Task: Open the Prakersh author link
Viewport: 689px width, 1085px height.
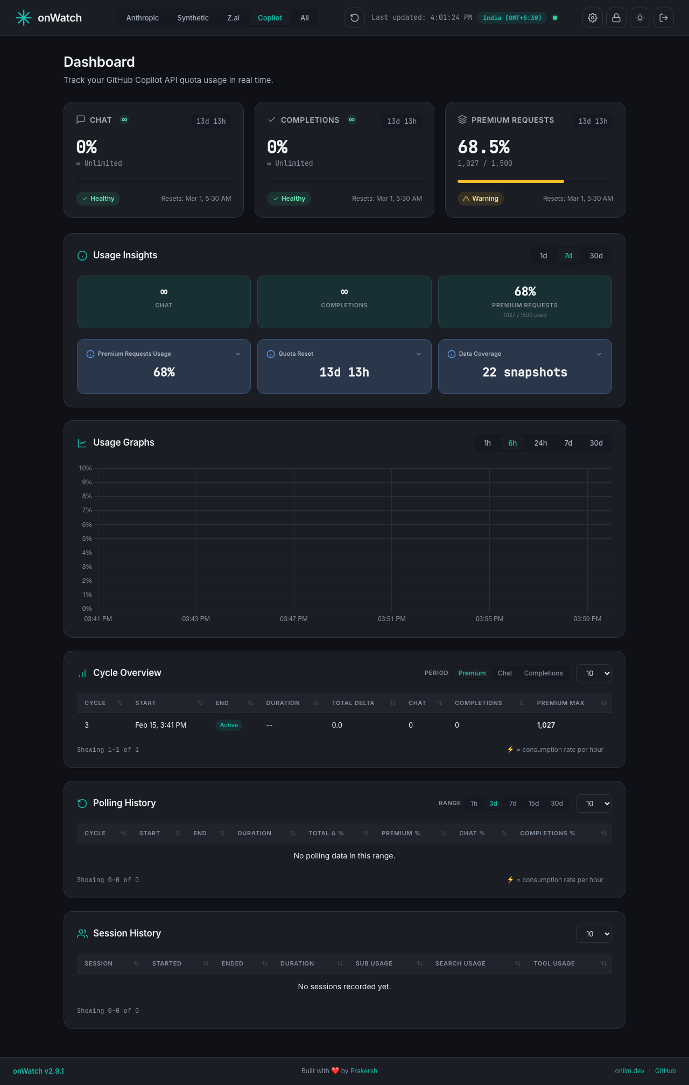Action: pyautogui.click(x=363, y=1071)
